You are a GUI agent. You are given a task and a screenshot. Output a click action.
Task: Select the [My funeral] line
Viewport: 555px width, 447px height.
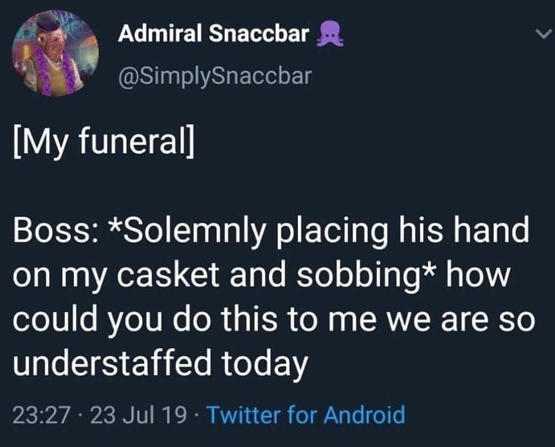coord(104,142)
